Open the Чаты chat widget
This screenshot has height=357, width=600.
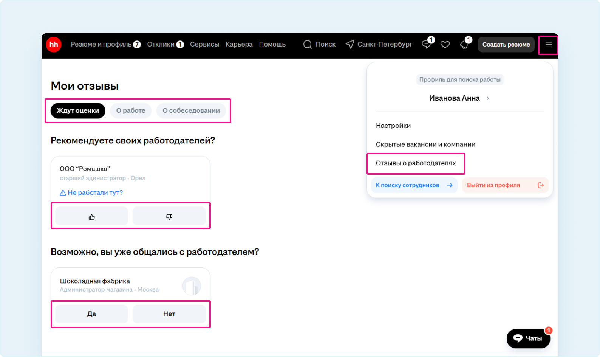pyautogui.click(x=528, y=338)
